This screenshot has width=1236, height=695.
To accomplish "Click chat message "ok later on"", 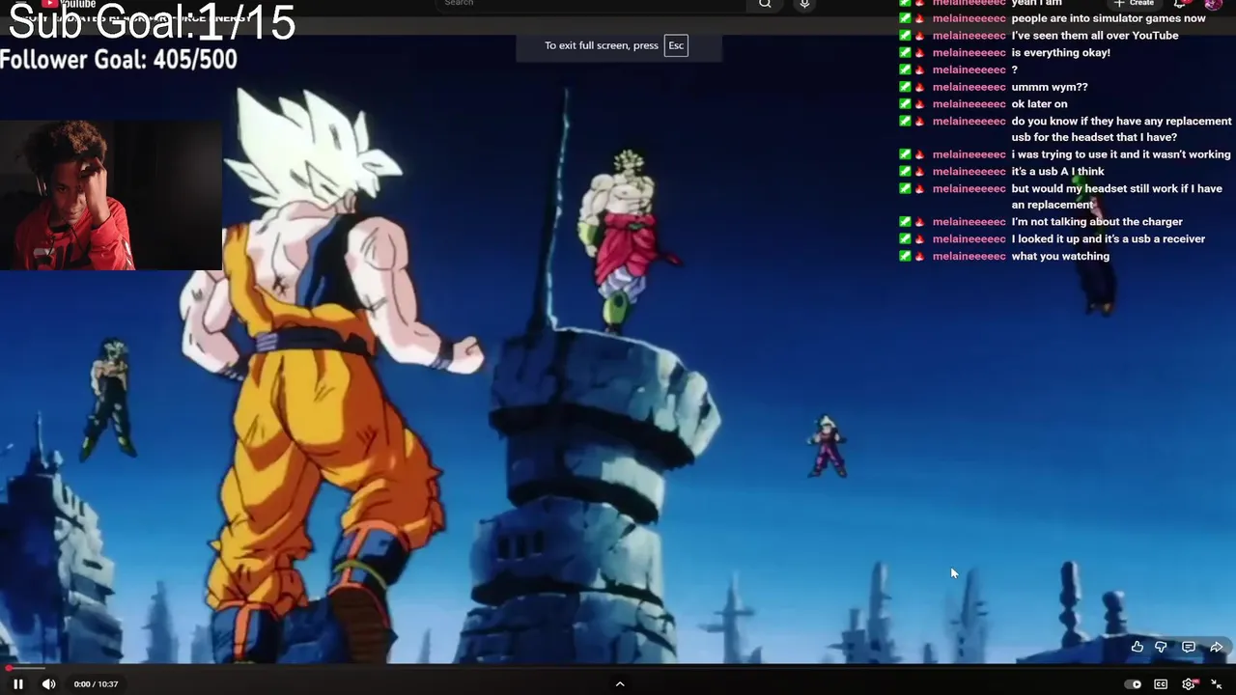I will 1039,104.
